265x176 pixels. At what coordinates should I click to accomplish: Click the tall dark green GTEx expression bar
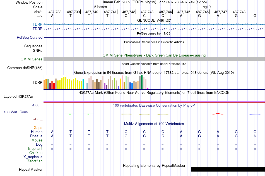[x=142, y=82]
